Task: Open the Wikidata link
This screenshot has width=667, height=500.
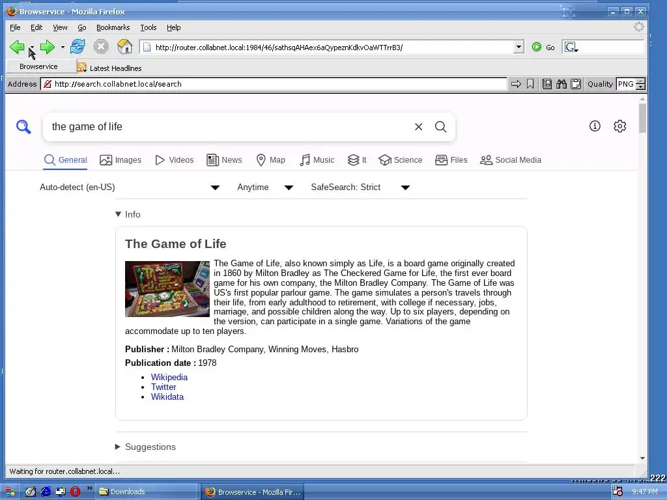Action: click(167, 396)
